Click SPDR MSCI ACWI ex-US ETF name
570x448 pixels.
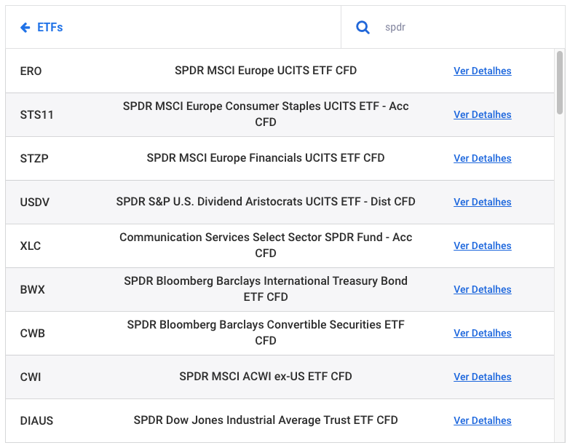click(x=266, y=376)
